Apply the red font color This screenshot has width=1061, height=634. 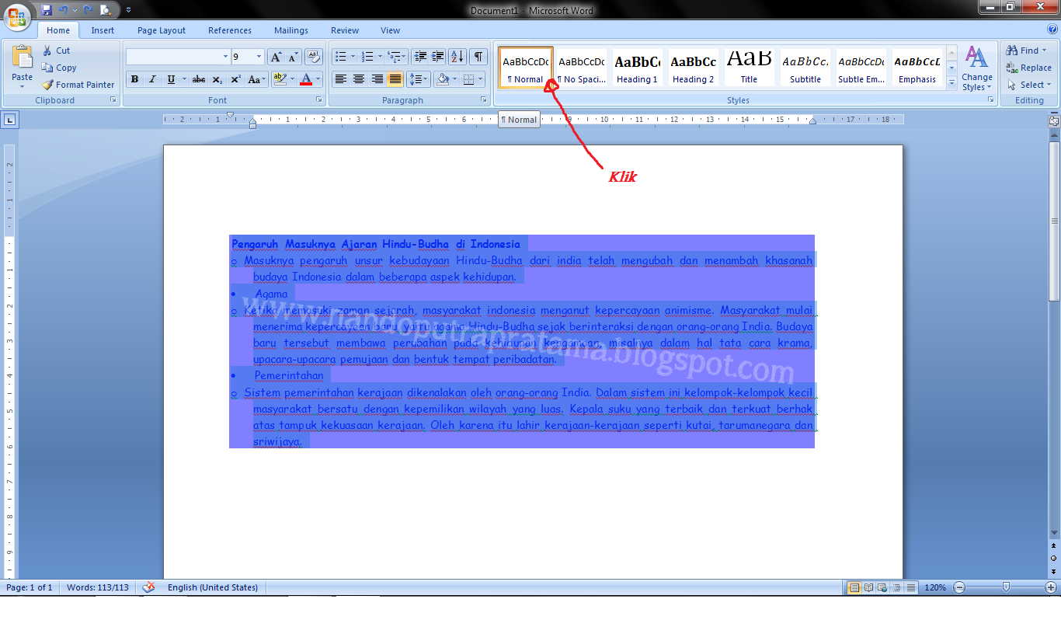pyautogui.click(x=306, y=79)
